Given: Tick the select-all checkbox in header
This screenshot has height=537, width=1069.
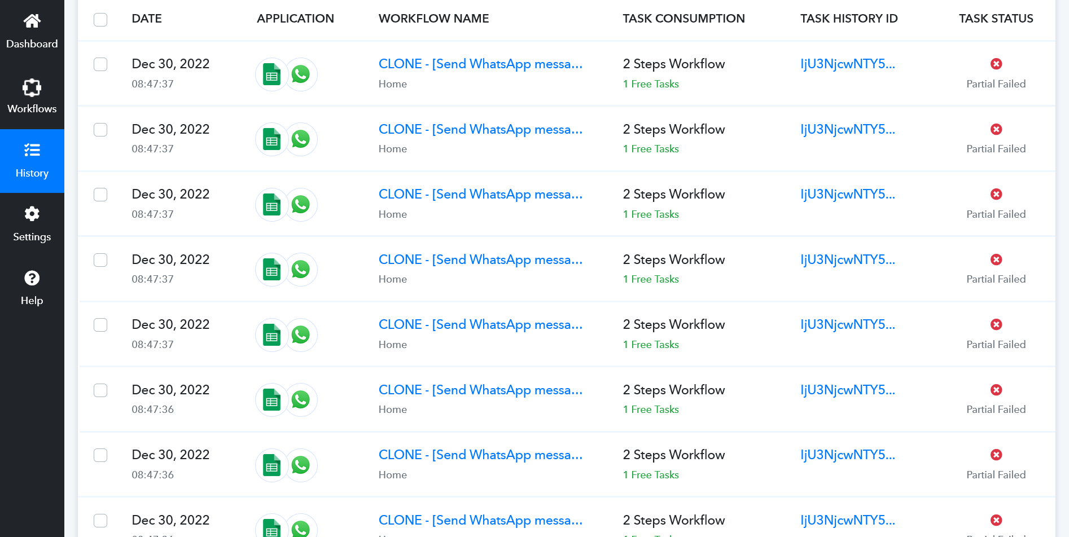Looking at the screenshot, I should pos(100,19).
